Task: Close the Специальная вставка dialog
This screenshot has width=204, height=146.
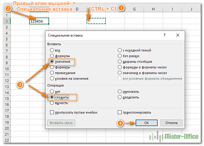Action: (178, 35)
